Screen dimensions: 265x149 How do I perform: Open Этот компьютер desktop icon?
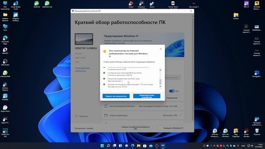[x=5, y=5]
